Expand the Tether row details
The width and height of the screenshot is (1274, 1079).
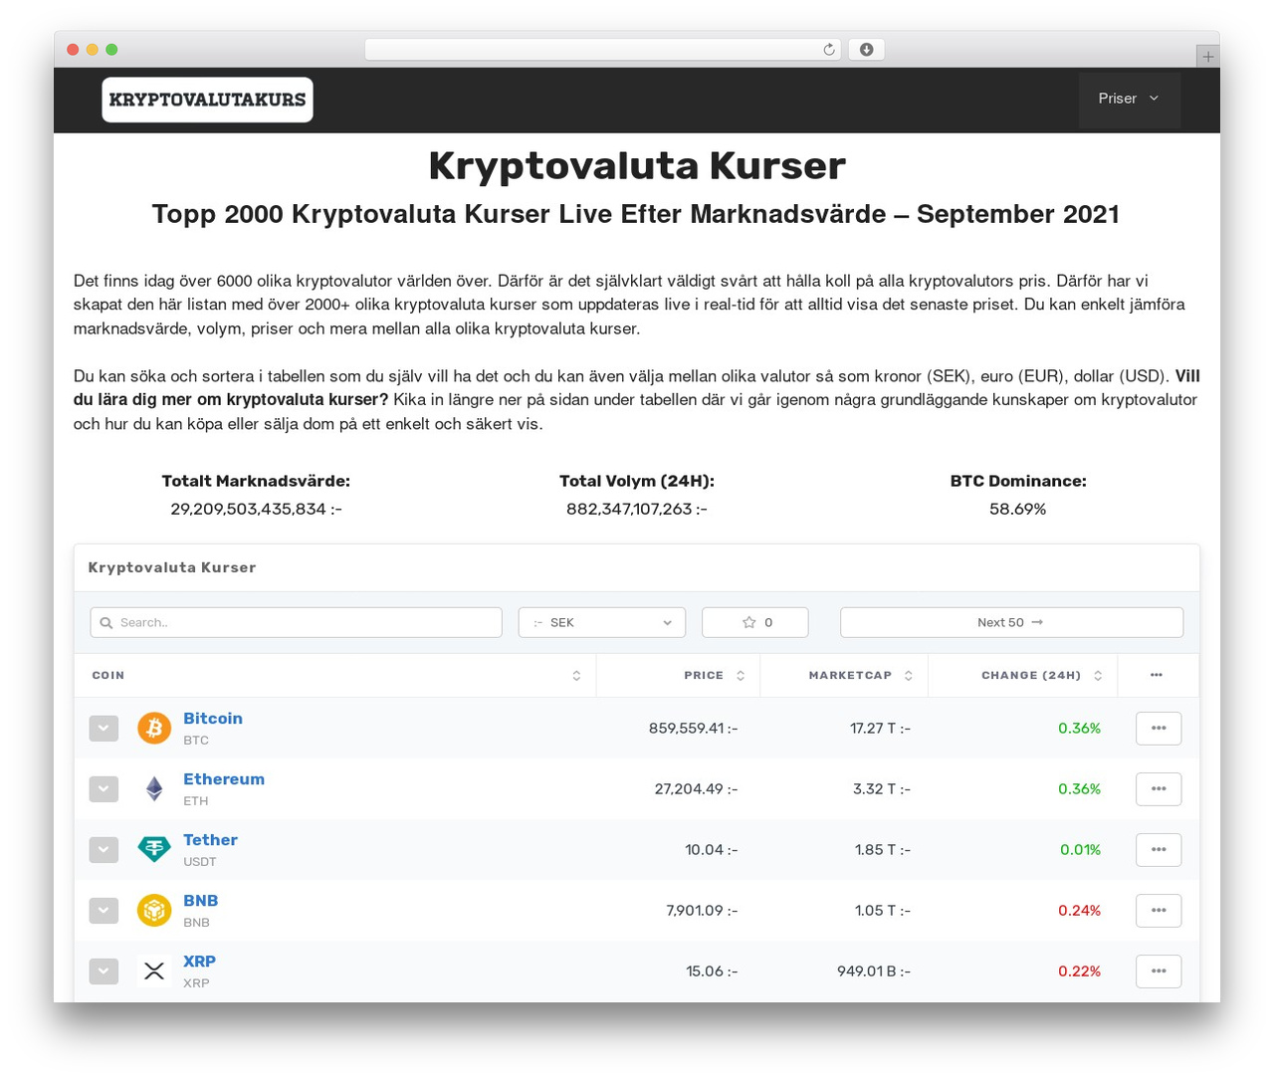104,850
